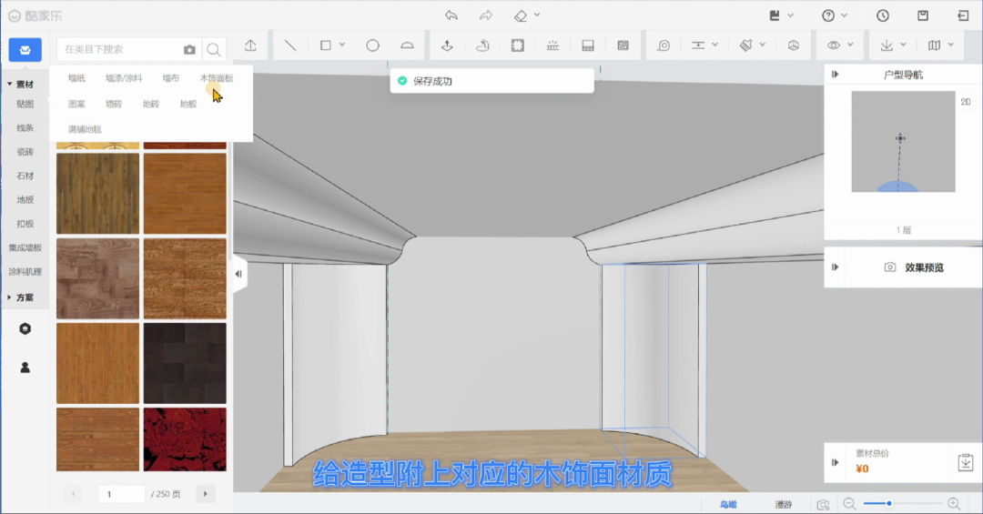This screenshot has width=983, height=514.
Task: Select 集成墙板 in the left sidebar
Action: [25, 247]
